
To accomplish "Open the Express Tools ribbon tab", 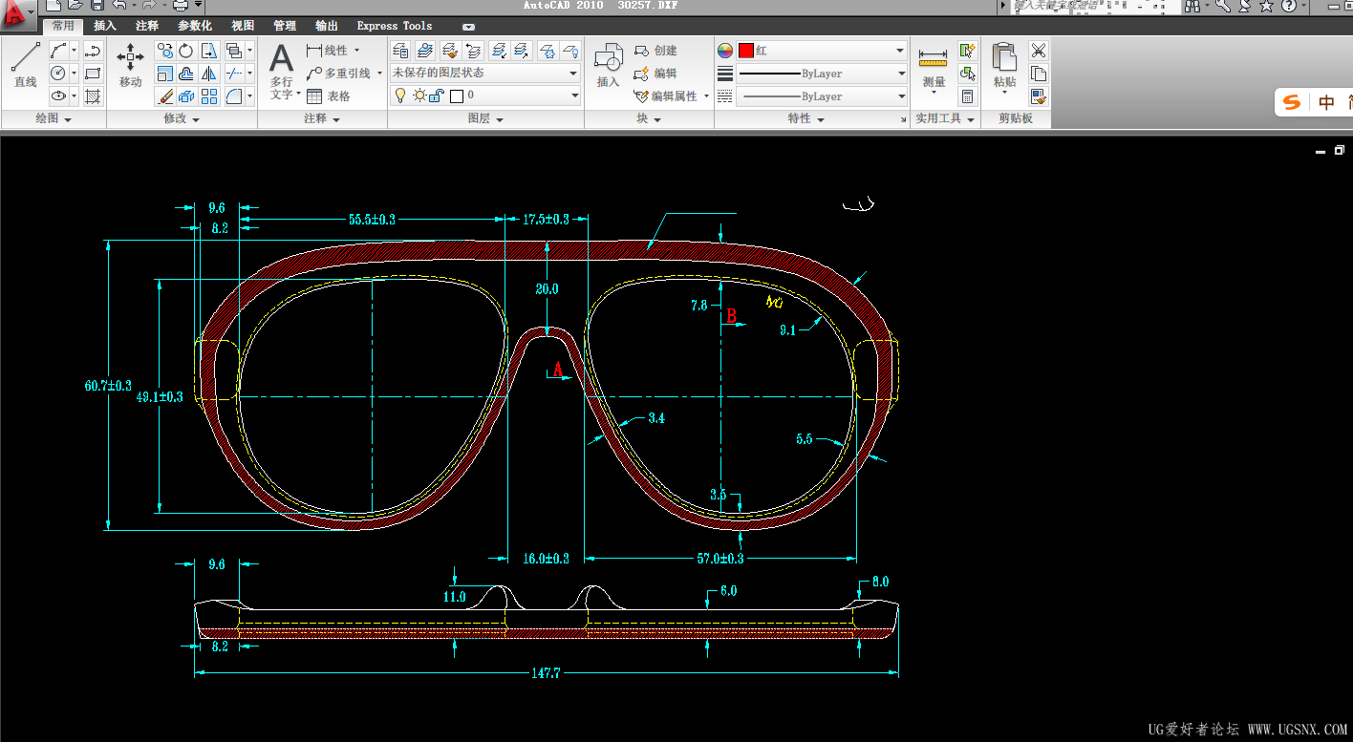I will click(x=395, y=26).
